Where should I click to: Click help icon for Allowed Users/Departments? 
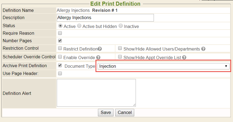203,49
